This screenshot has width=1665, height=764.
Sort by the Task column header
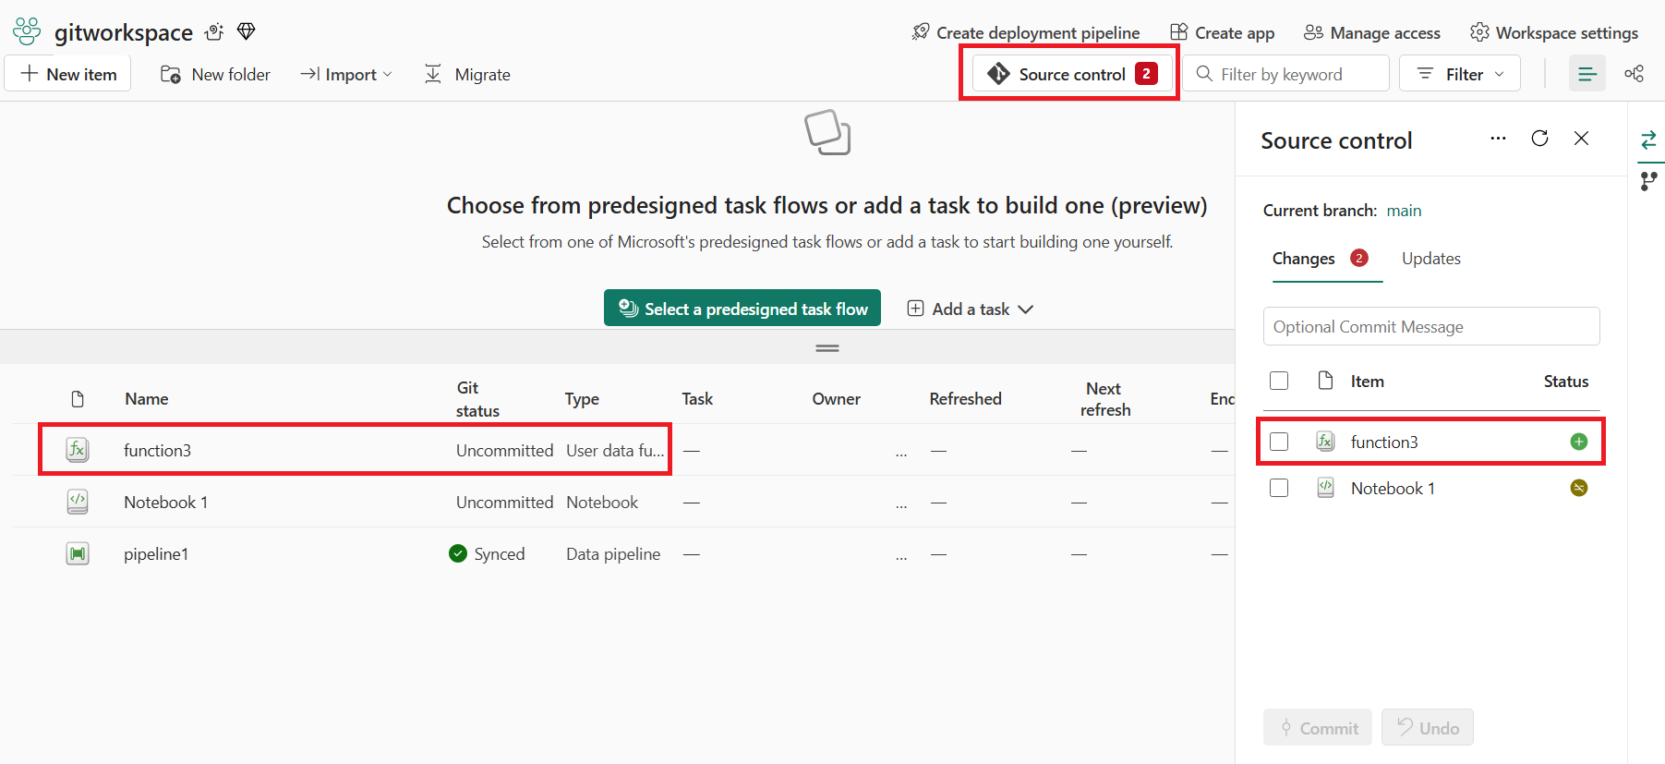(697, 399)
